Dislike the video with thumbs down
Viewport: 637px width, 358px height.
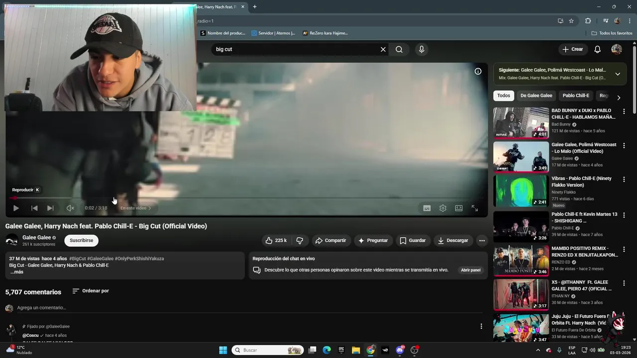(x=300, y=241)
